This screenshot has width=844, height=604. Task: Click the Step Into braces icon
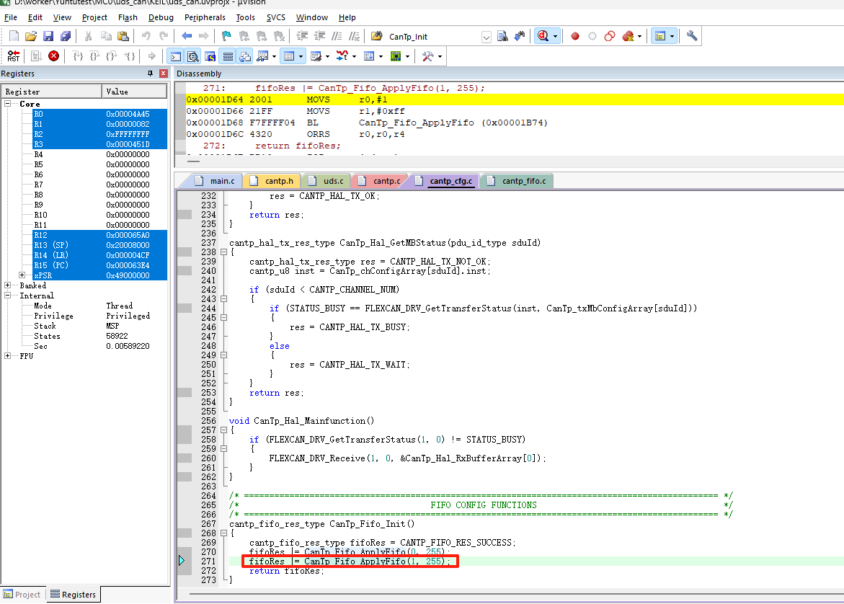(x=78, y=56)
